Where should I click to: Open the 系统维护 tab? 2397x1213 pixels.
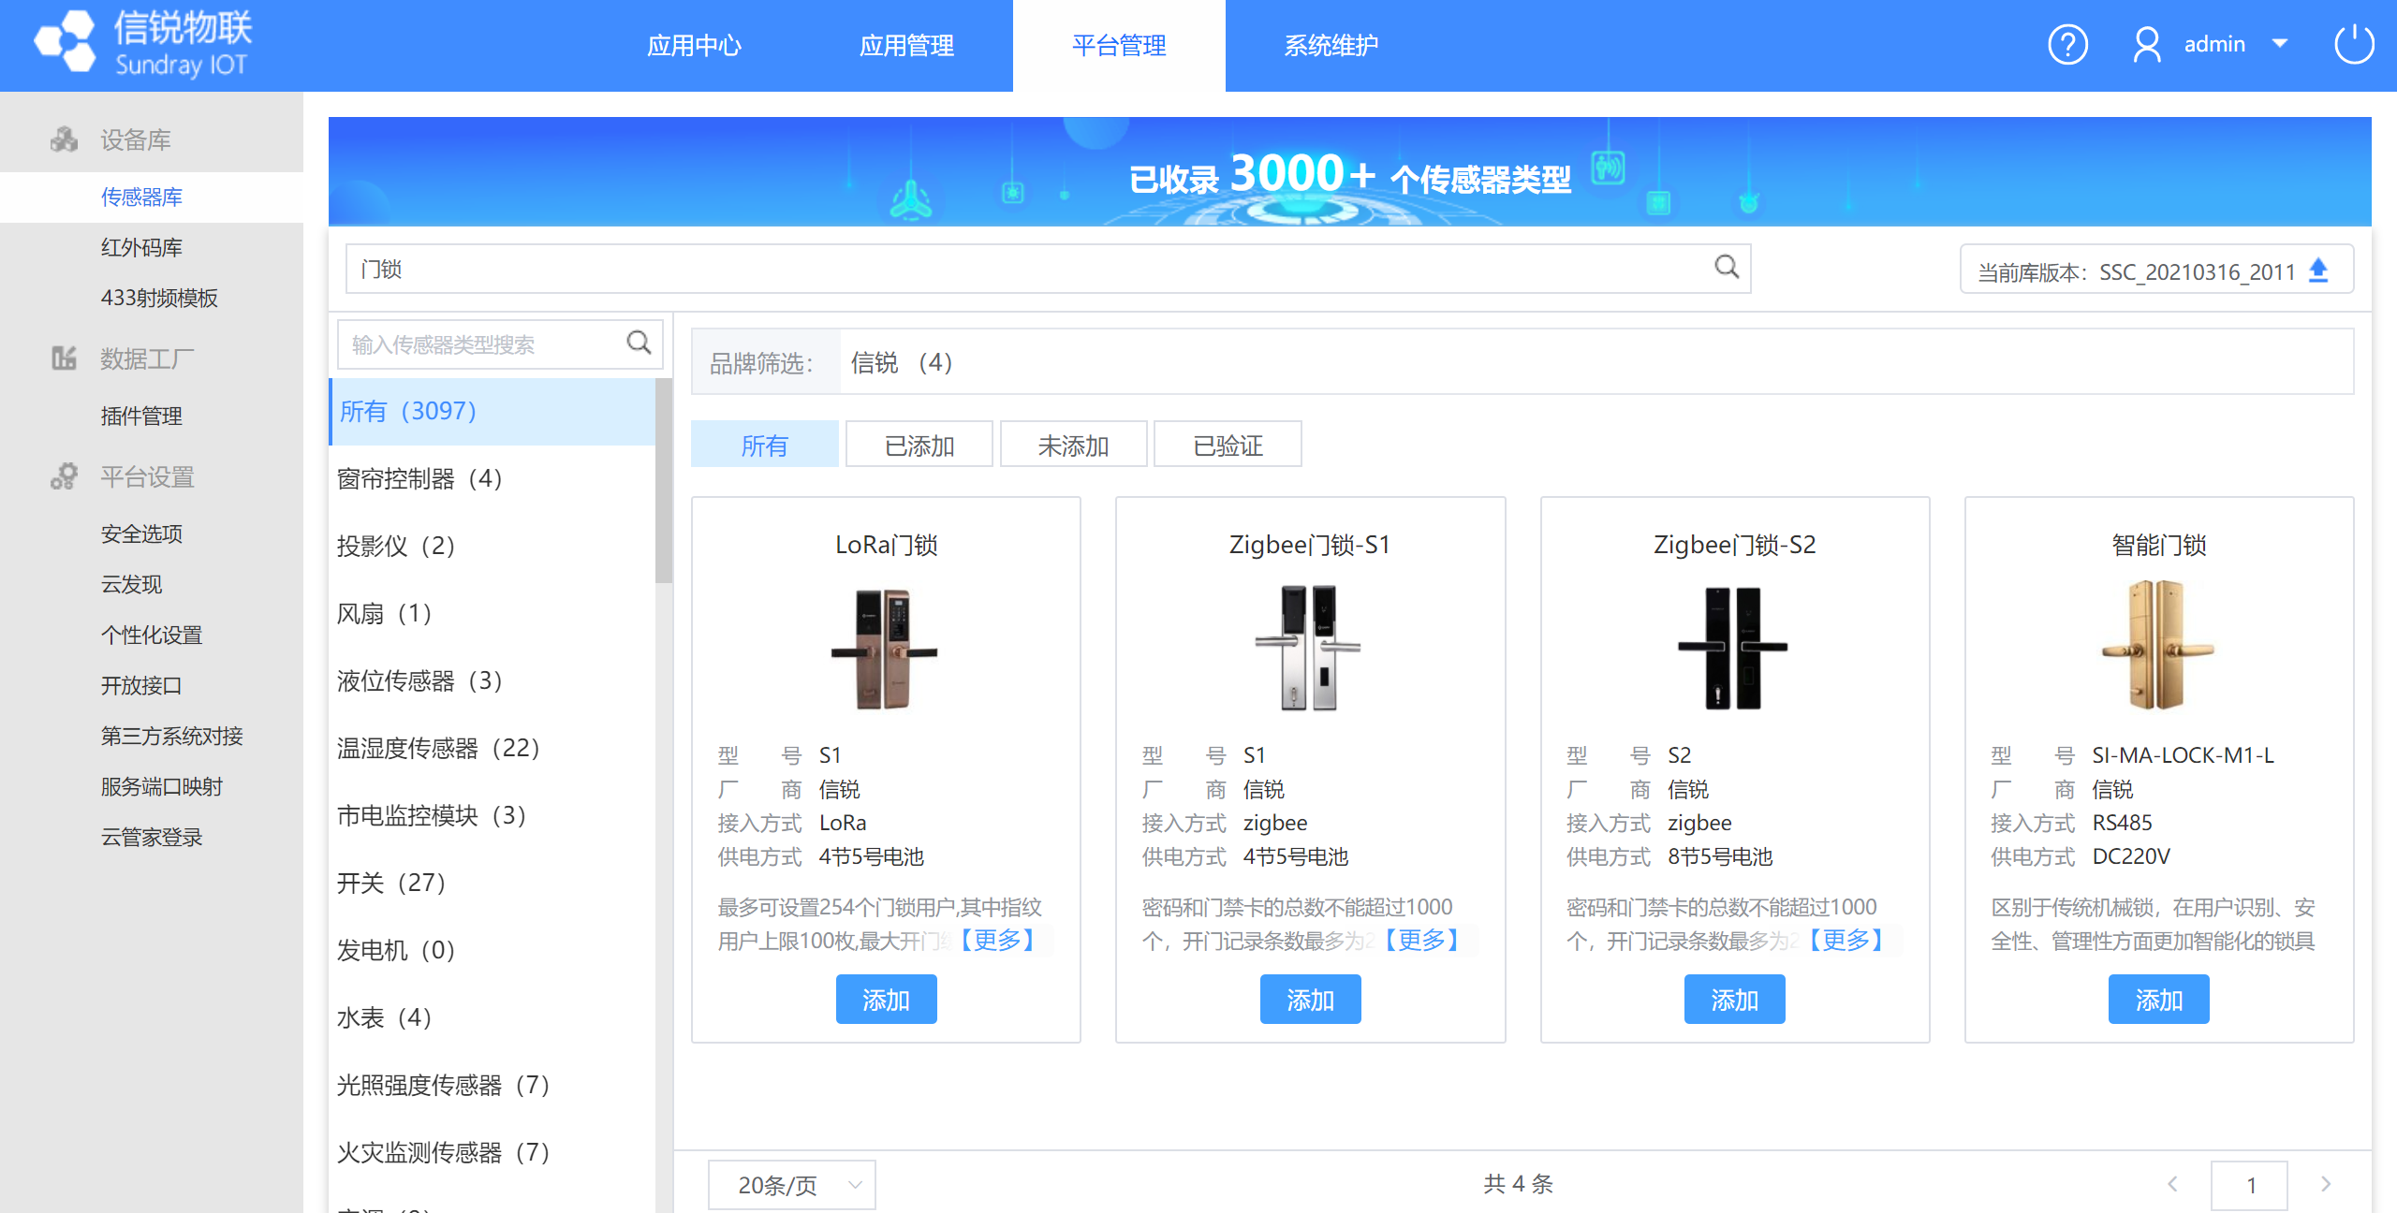pyautogui.click(x=1331, y=45)
